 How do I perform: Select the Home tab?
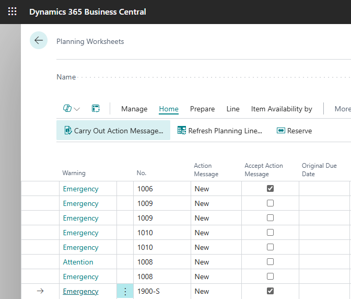click(x=169, y=109)
